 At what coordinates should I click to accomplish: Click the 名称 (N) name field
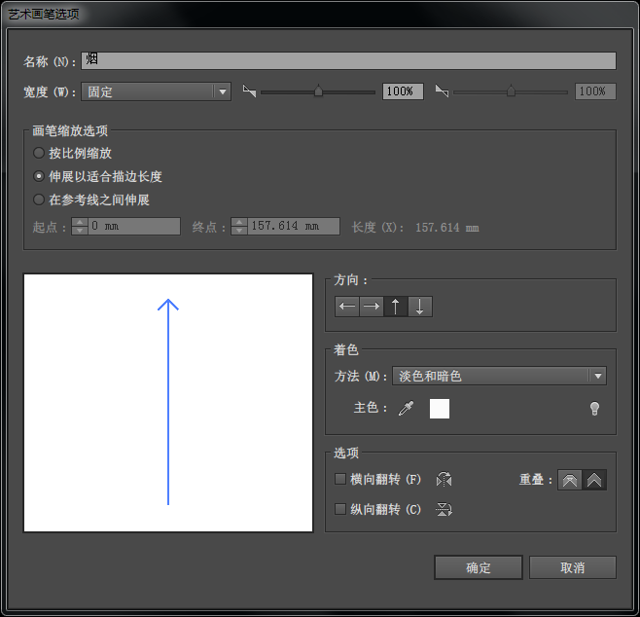tap(348, 60)
